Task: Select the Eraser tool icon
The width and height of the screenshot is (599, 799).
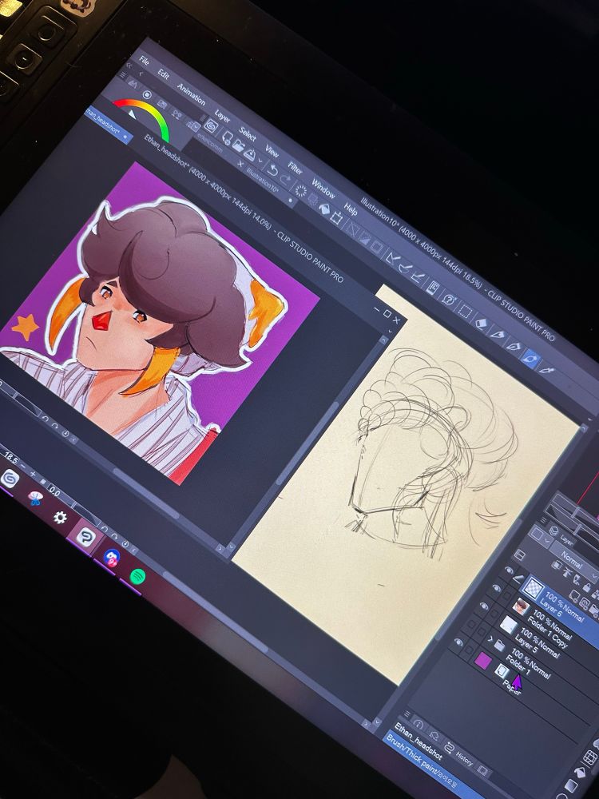Action: click(482, 323)
